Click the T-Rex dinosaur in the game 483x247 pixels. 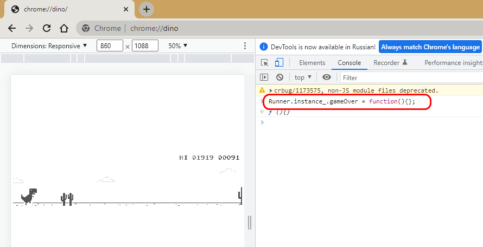coord(29,196)
